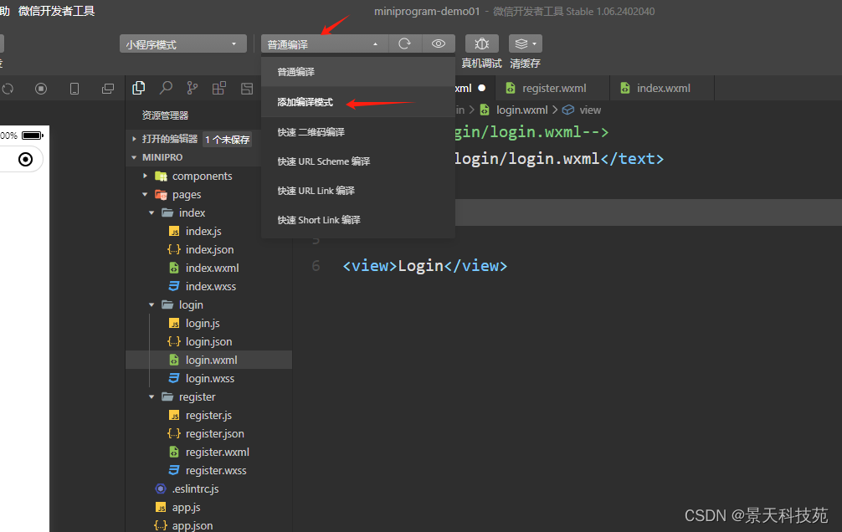Select 快速 URL Link 编译 entry
This screenshot has width=842, height=532.
358,191
